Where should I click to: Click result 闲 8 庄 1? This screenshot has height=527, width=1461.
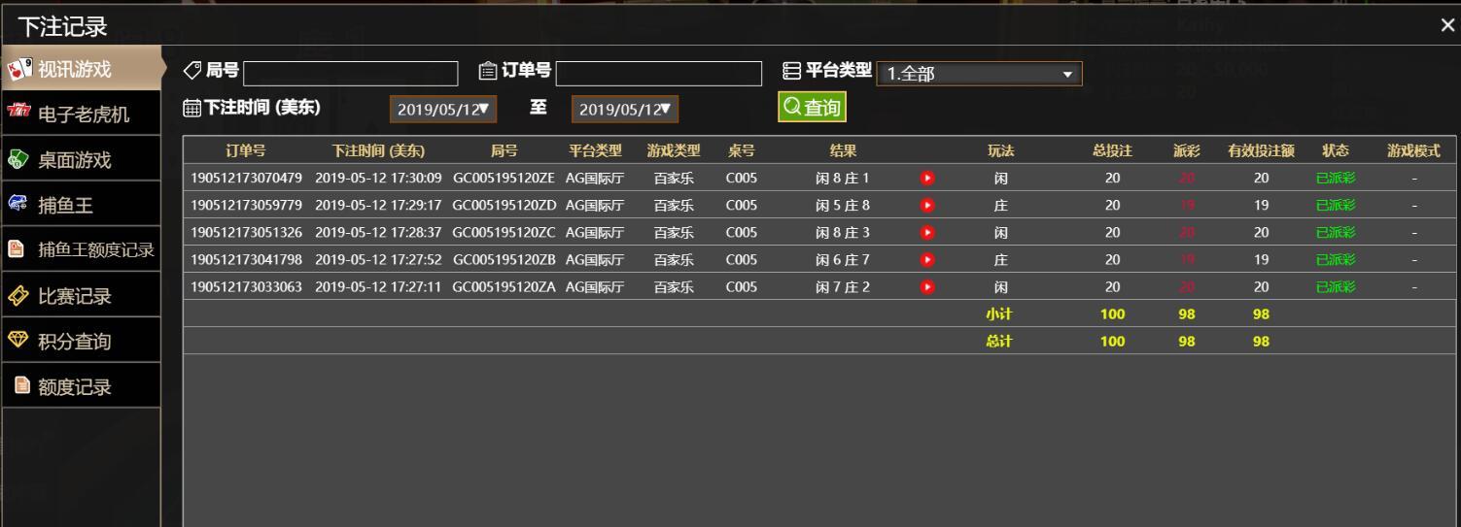843,178
